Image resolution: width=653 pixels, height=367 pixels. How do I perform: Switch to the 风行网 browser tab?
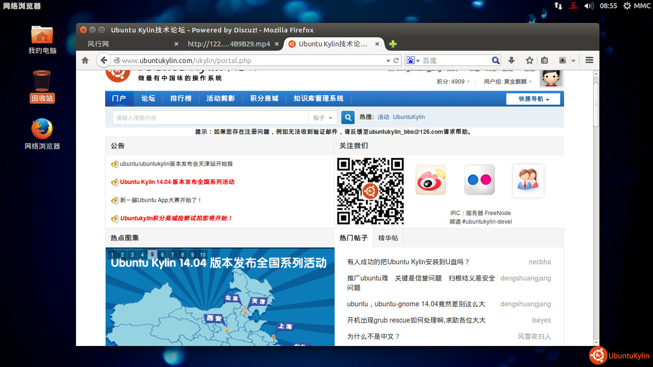pos(129,44)
